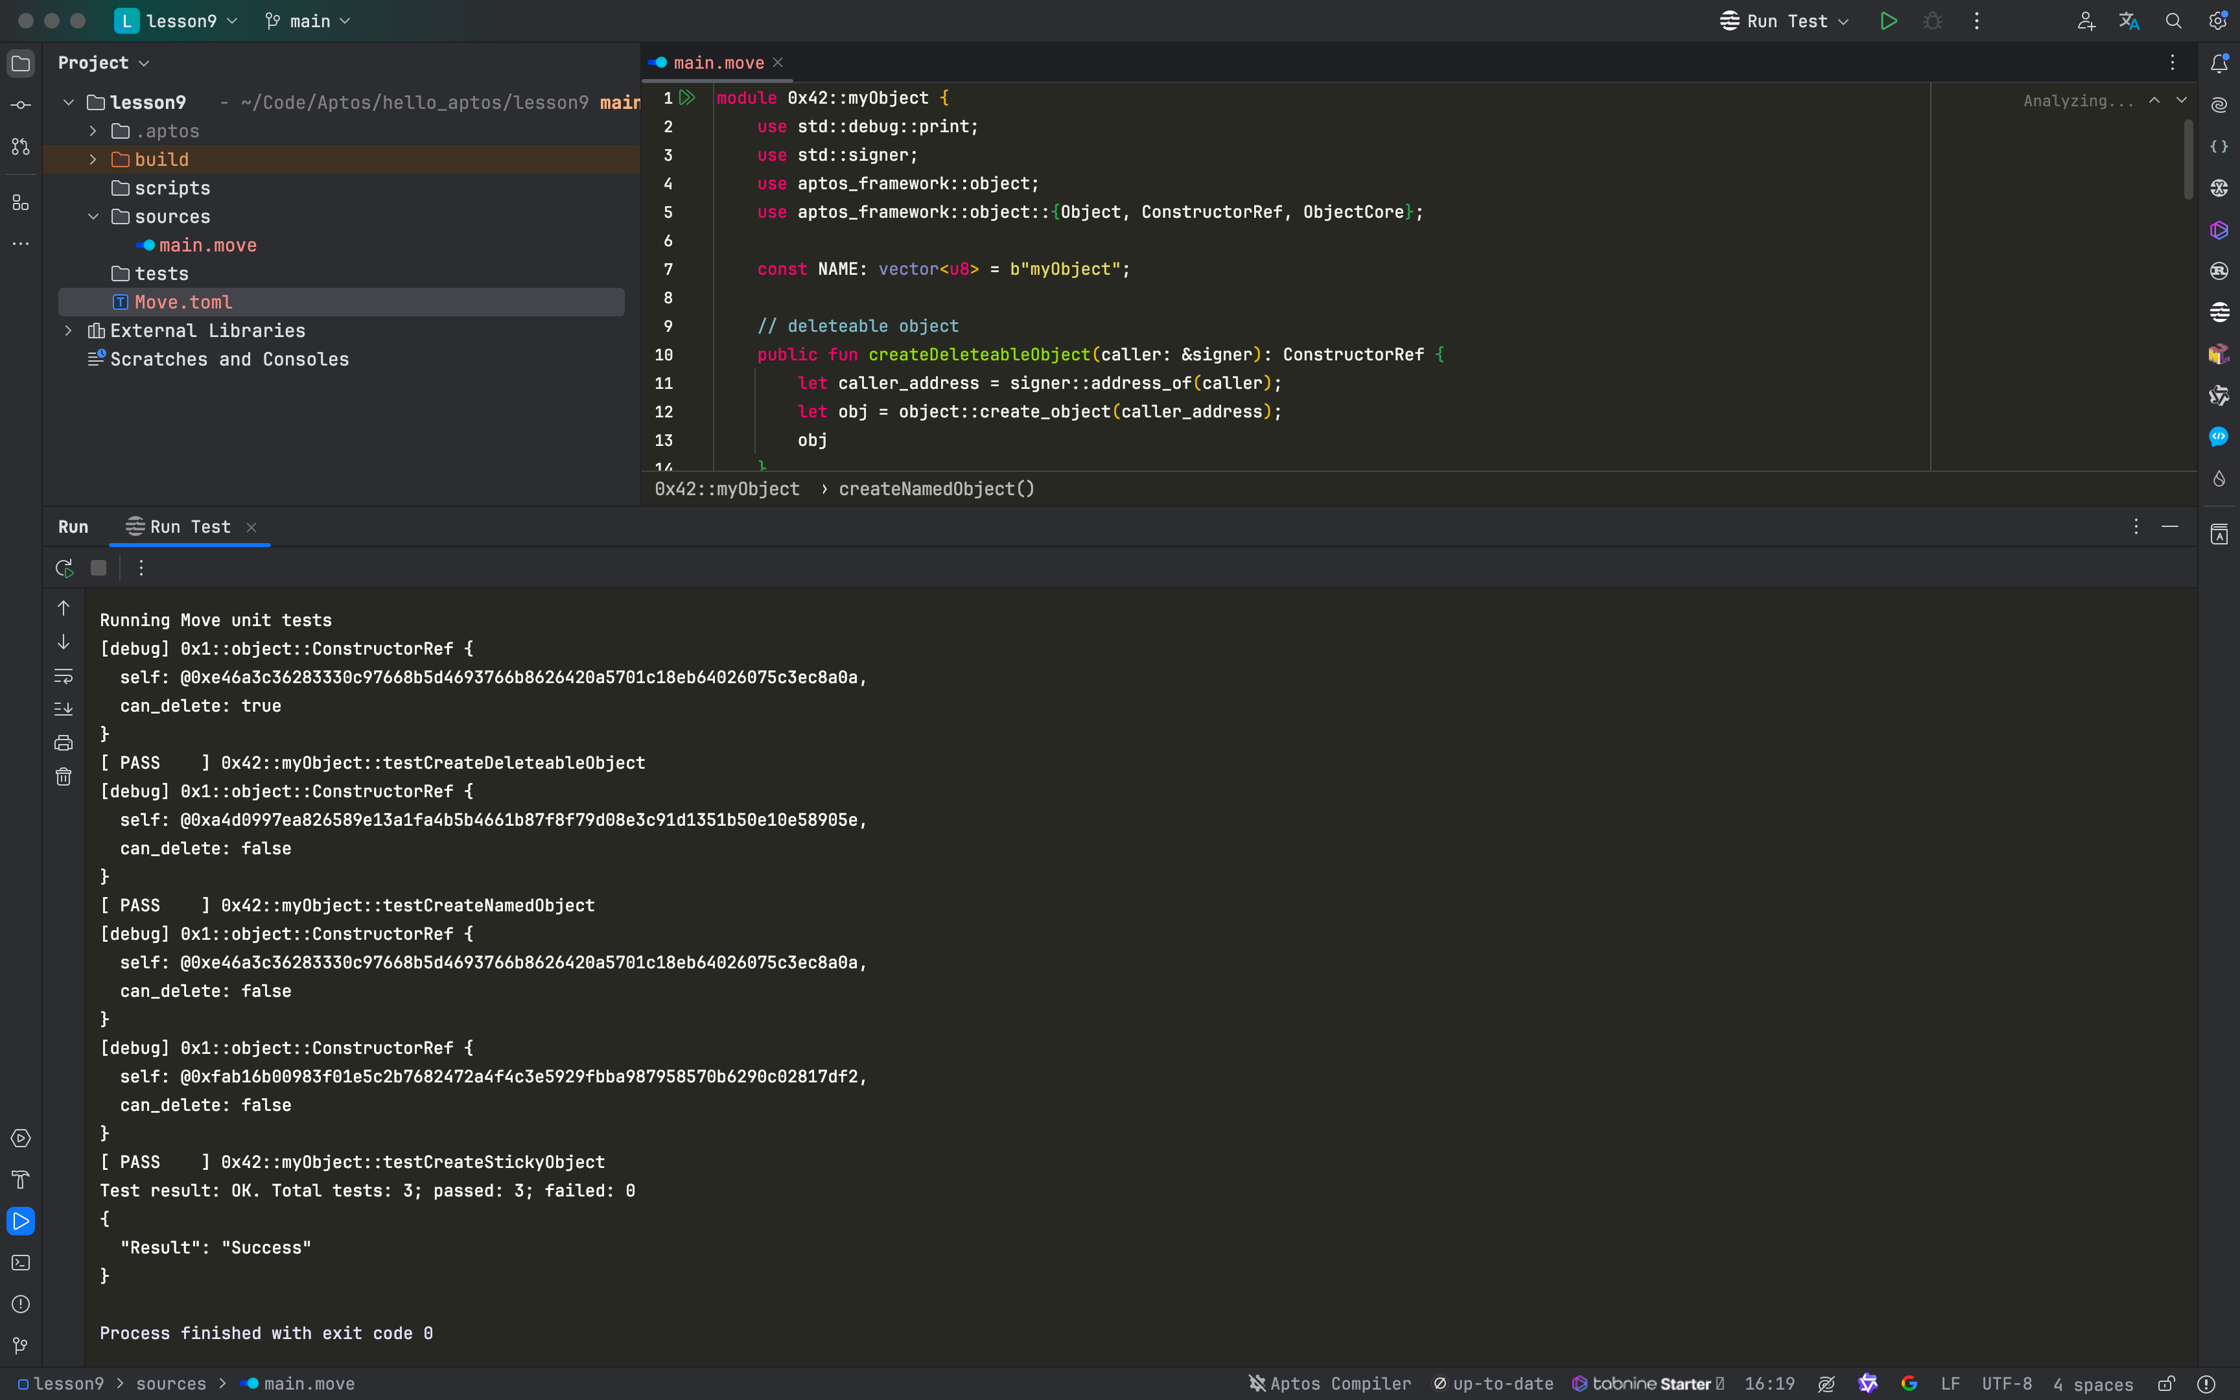Open the lesson9 project dropdown
Screen dimensions: 2240x1400
[176, 20]
